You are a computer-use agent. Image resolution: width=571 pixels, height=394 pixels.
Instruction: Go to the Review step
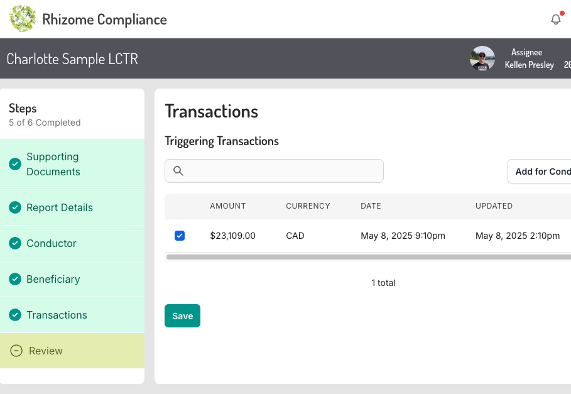pos(46,351)
